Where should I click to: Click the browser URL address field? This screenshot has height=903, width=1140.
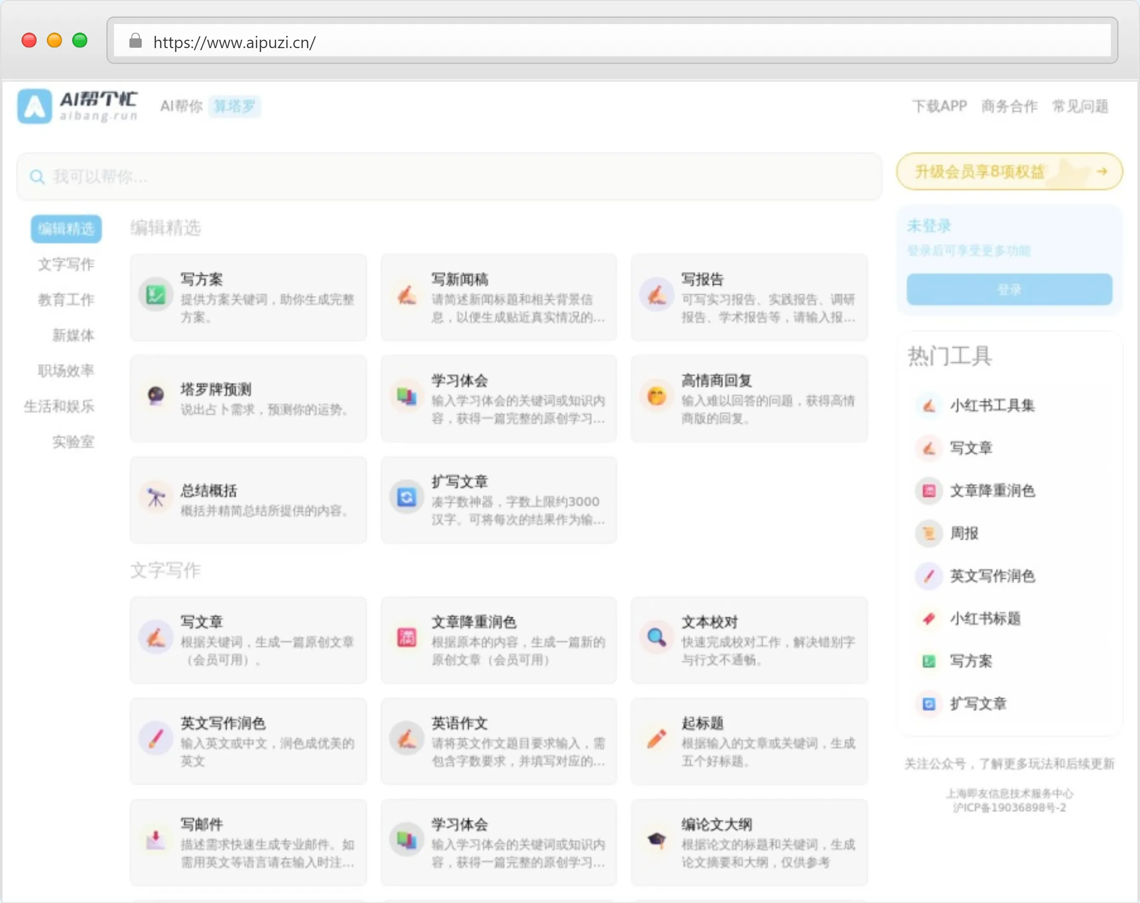click(x=612, y=41)
